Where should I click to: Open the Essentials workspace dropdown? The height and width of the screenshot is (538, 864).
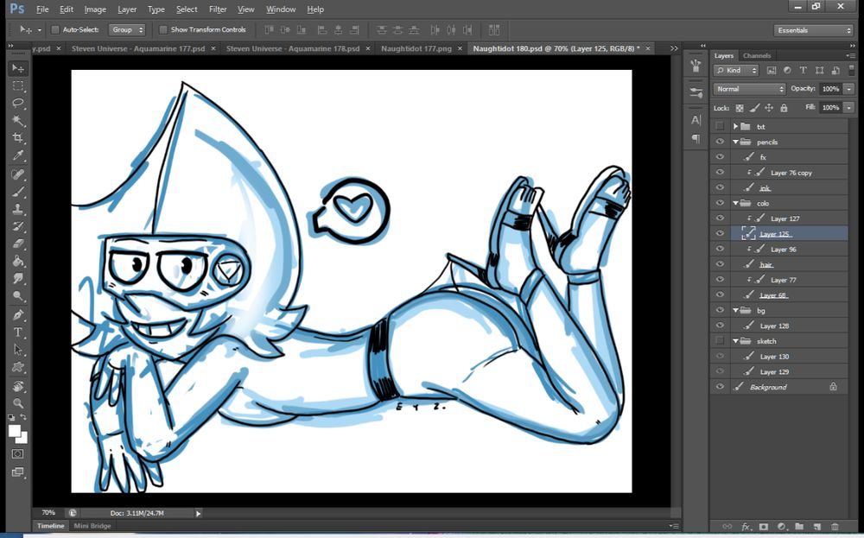813,30
